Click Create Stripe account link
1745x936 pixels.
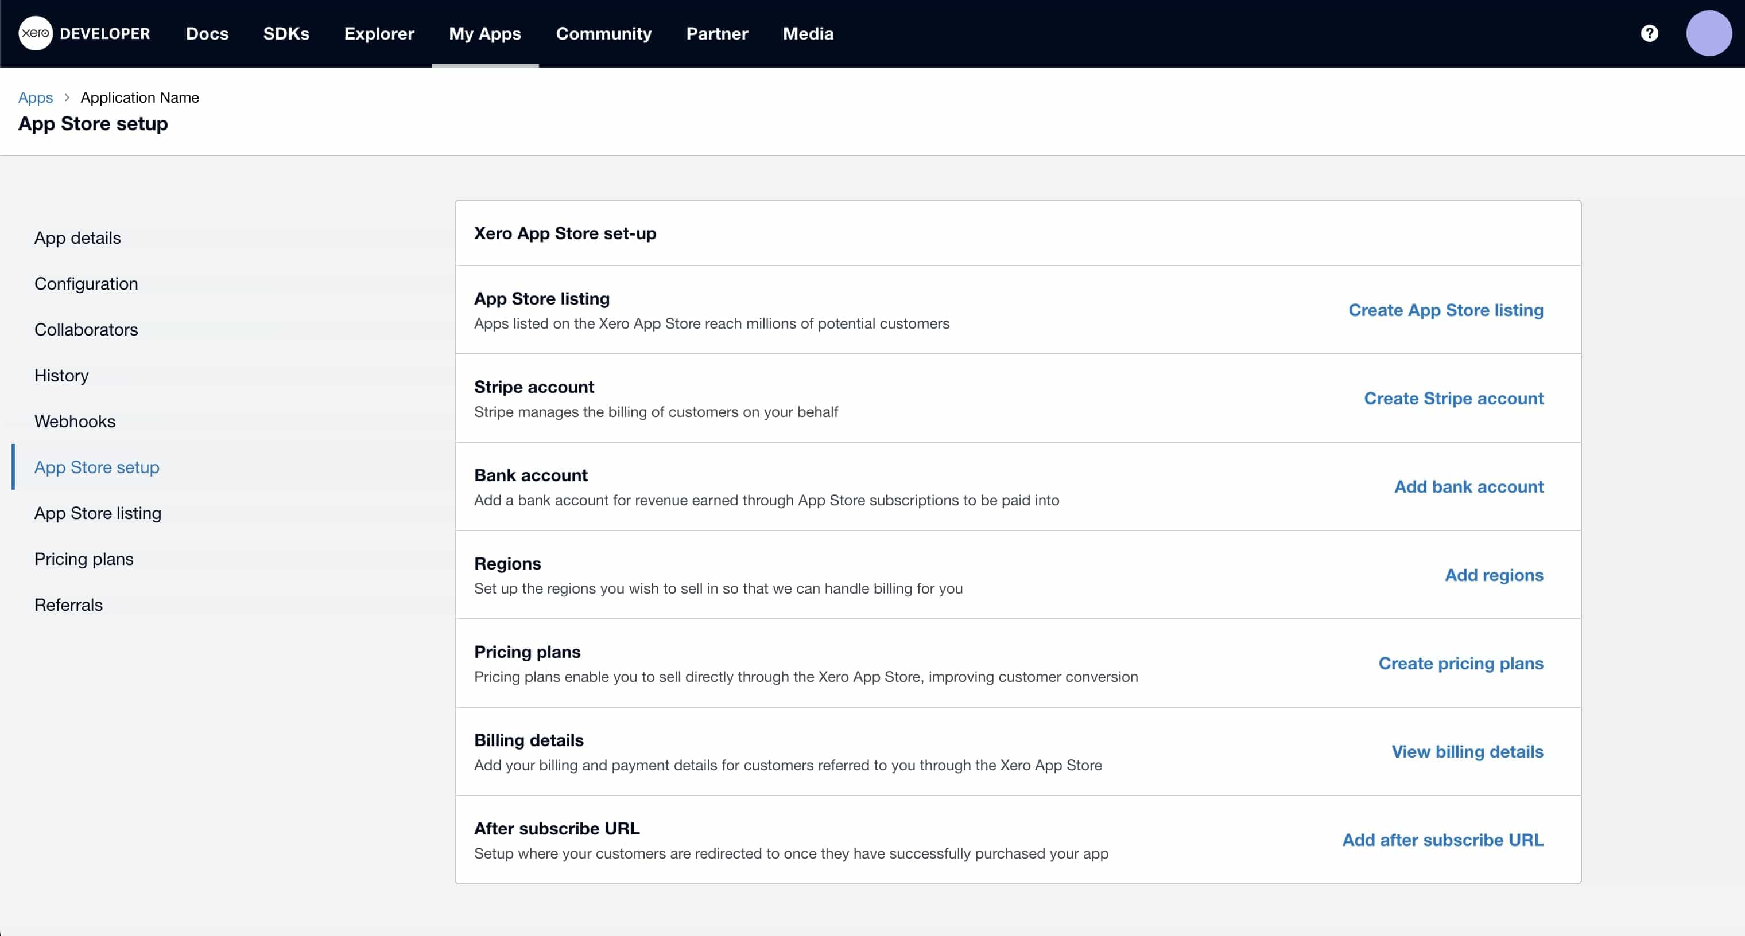click(1454, 399)
